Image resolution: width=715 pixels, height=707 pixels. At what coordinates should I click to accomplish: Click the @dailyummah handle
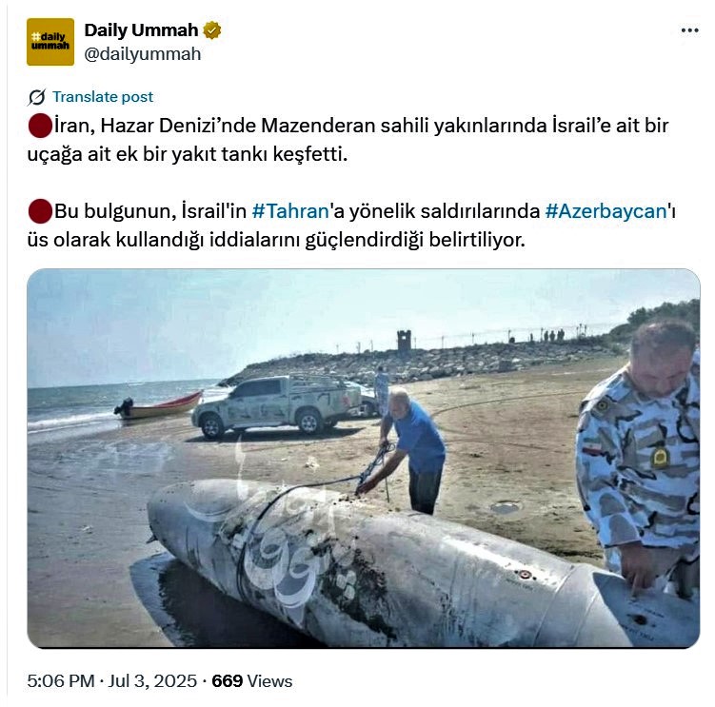142,54
